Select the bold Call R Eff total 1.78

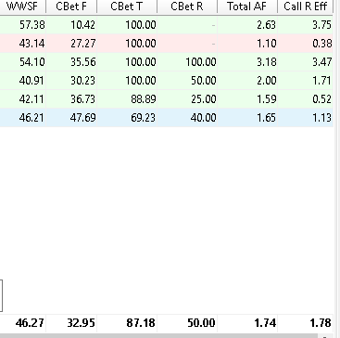tap(321, 323)
